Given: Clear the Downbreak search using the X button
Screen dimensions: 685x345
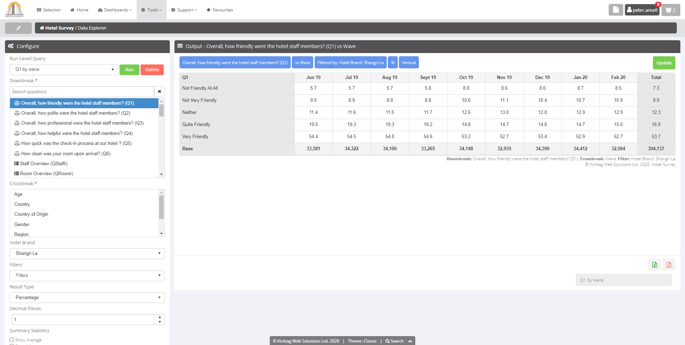Looking at the screenshot, I should (x=159, y=92).
